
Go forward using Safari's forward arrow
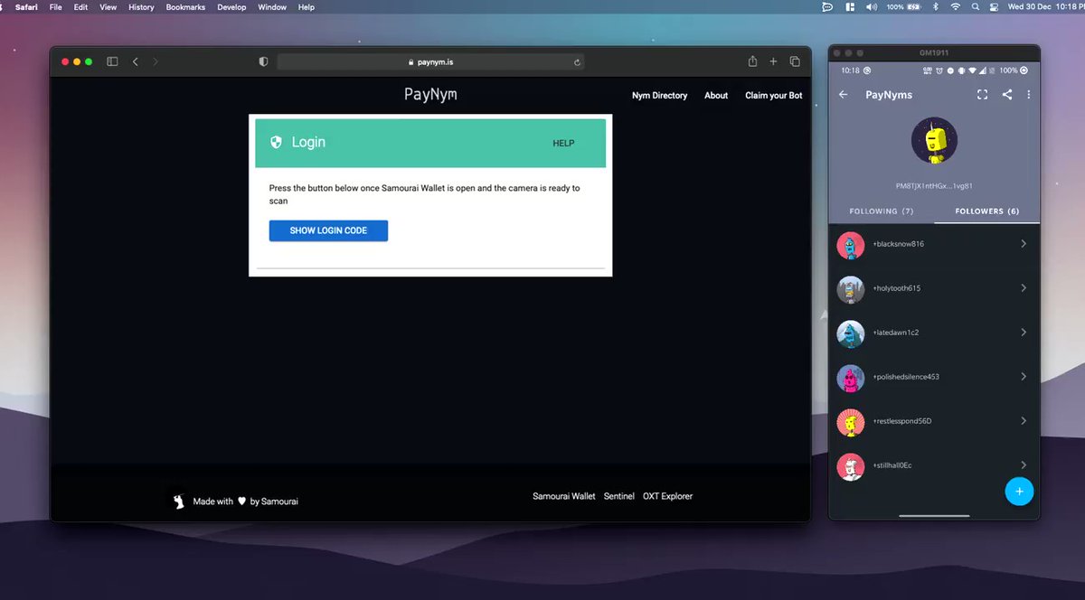click(x=156, y=61)
